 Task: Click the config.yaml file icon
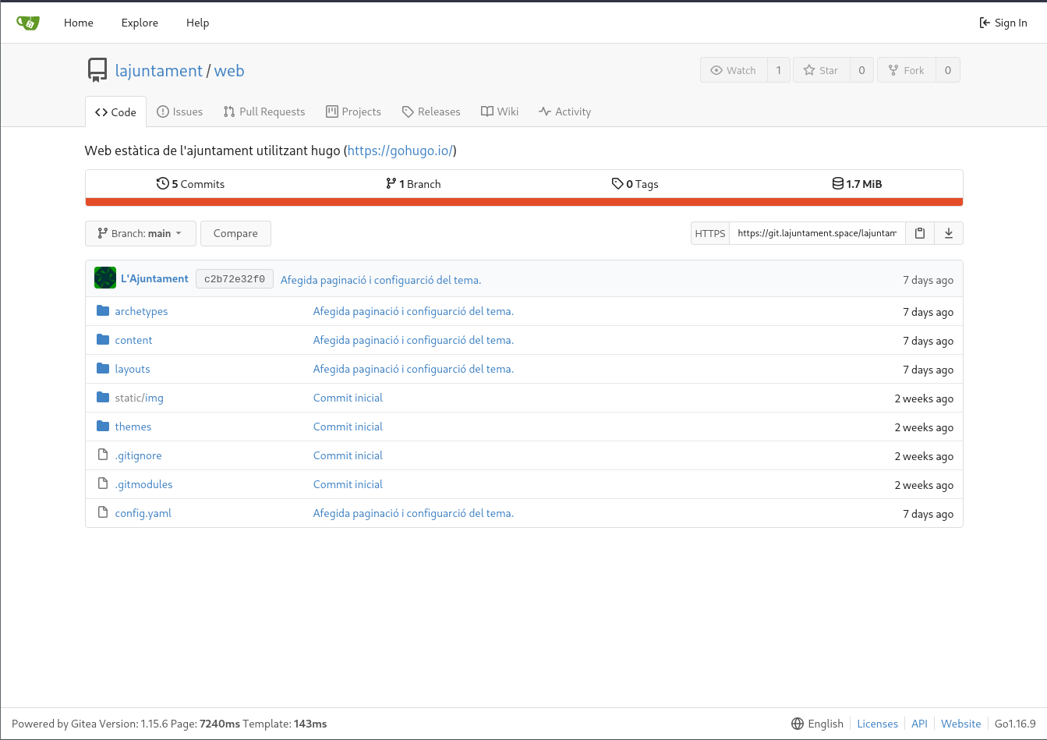coord(103,513)
